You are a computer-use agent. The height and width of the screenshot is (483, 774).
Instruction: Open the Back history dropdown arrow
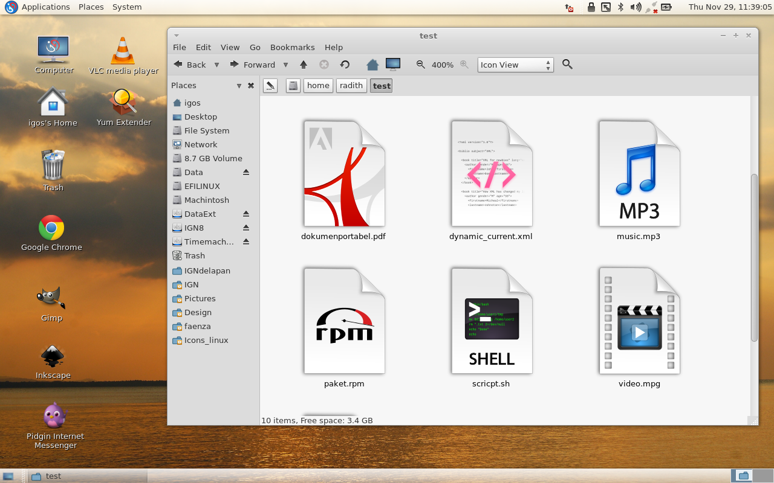point(216,65)
